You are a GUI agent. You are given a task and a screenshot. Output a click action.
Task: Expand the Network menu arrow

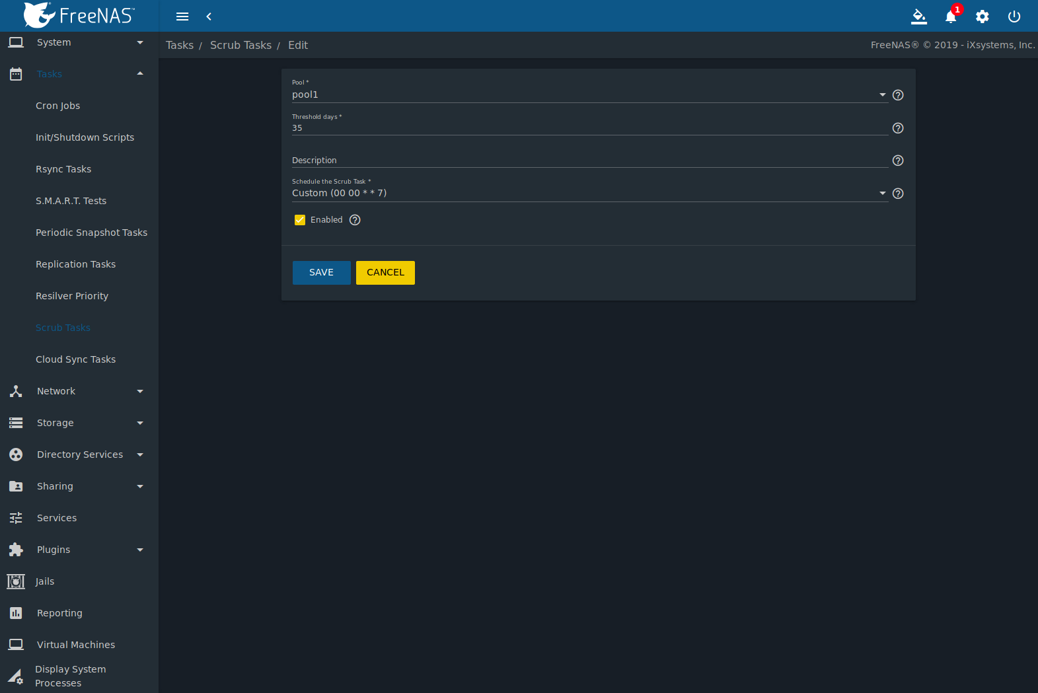(140, 391)
